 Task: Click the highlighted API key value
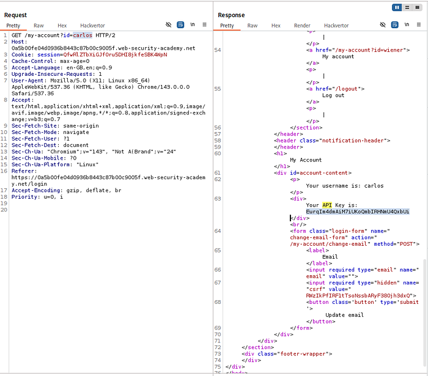click(x=358, y=212)
